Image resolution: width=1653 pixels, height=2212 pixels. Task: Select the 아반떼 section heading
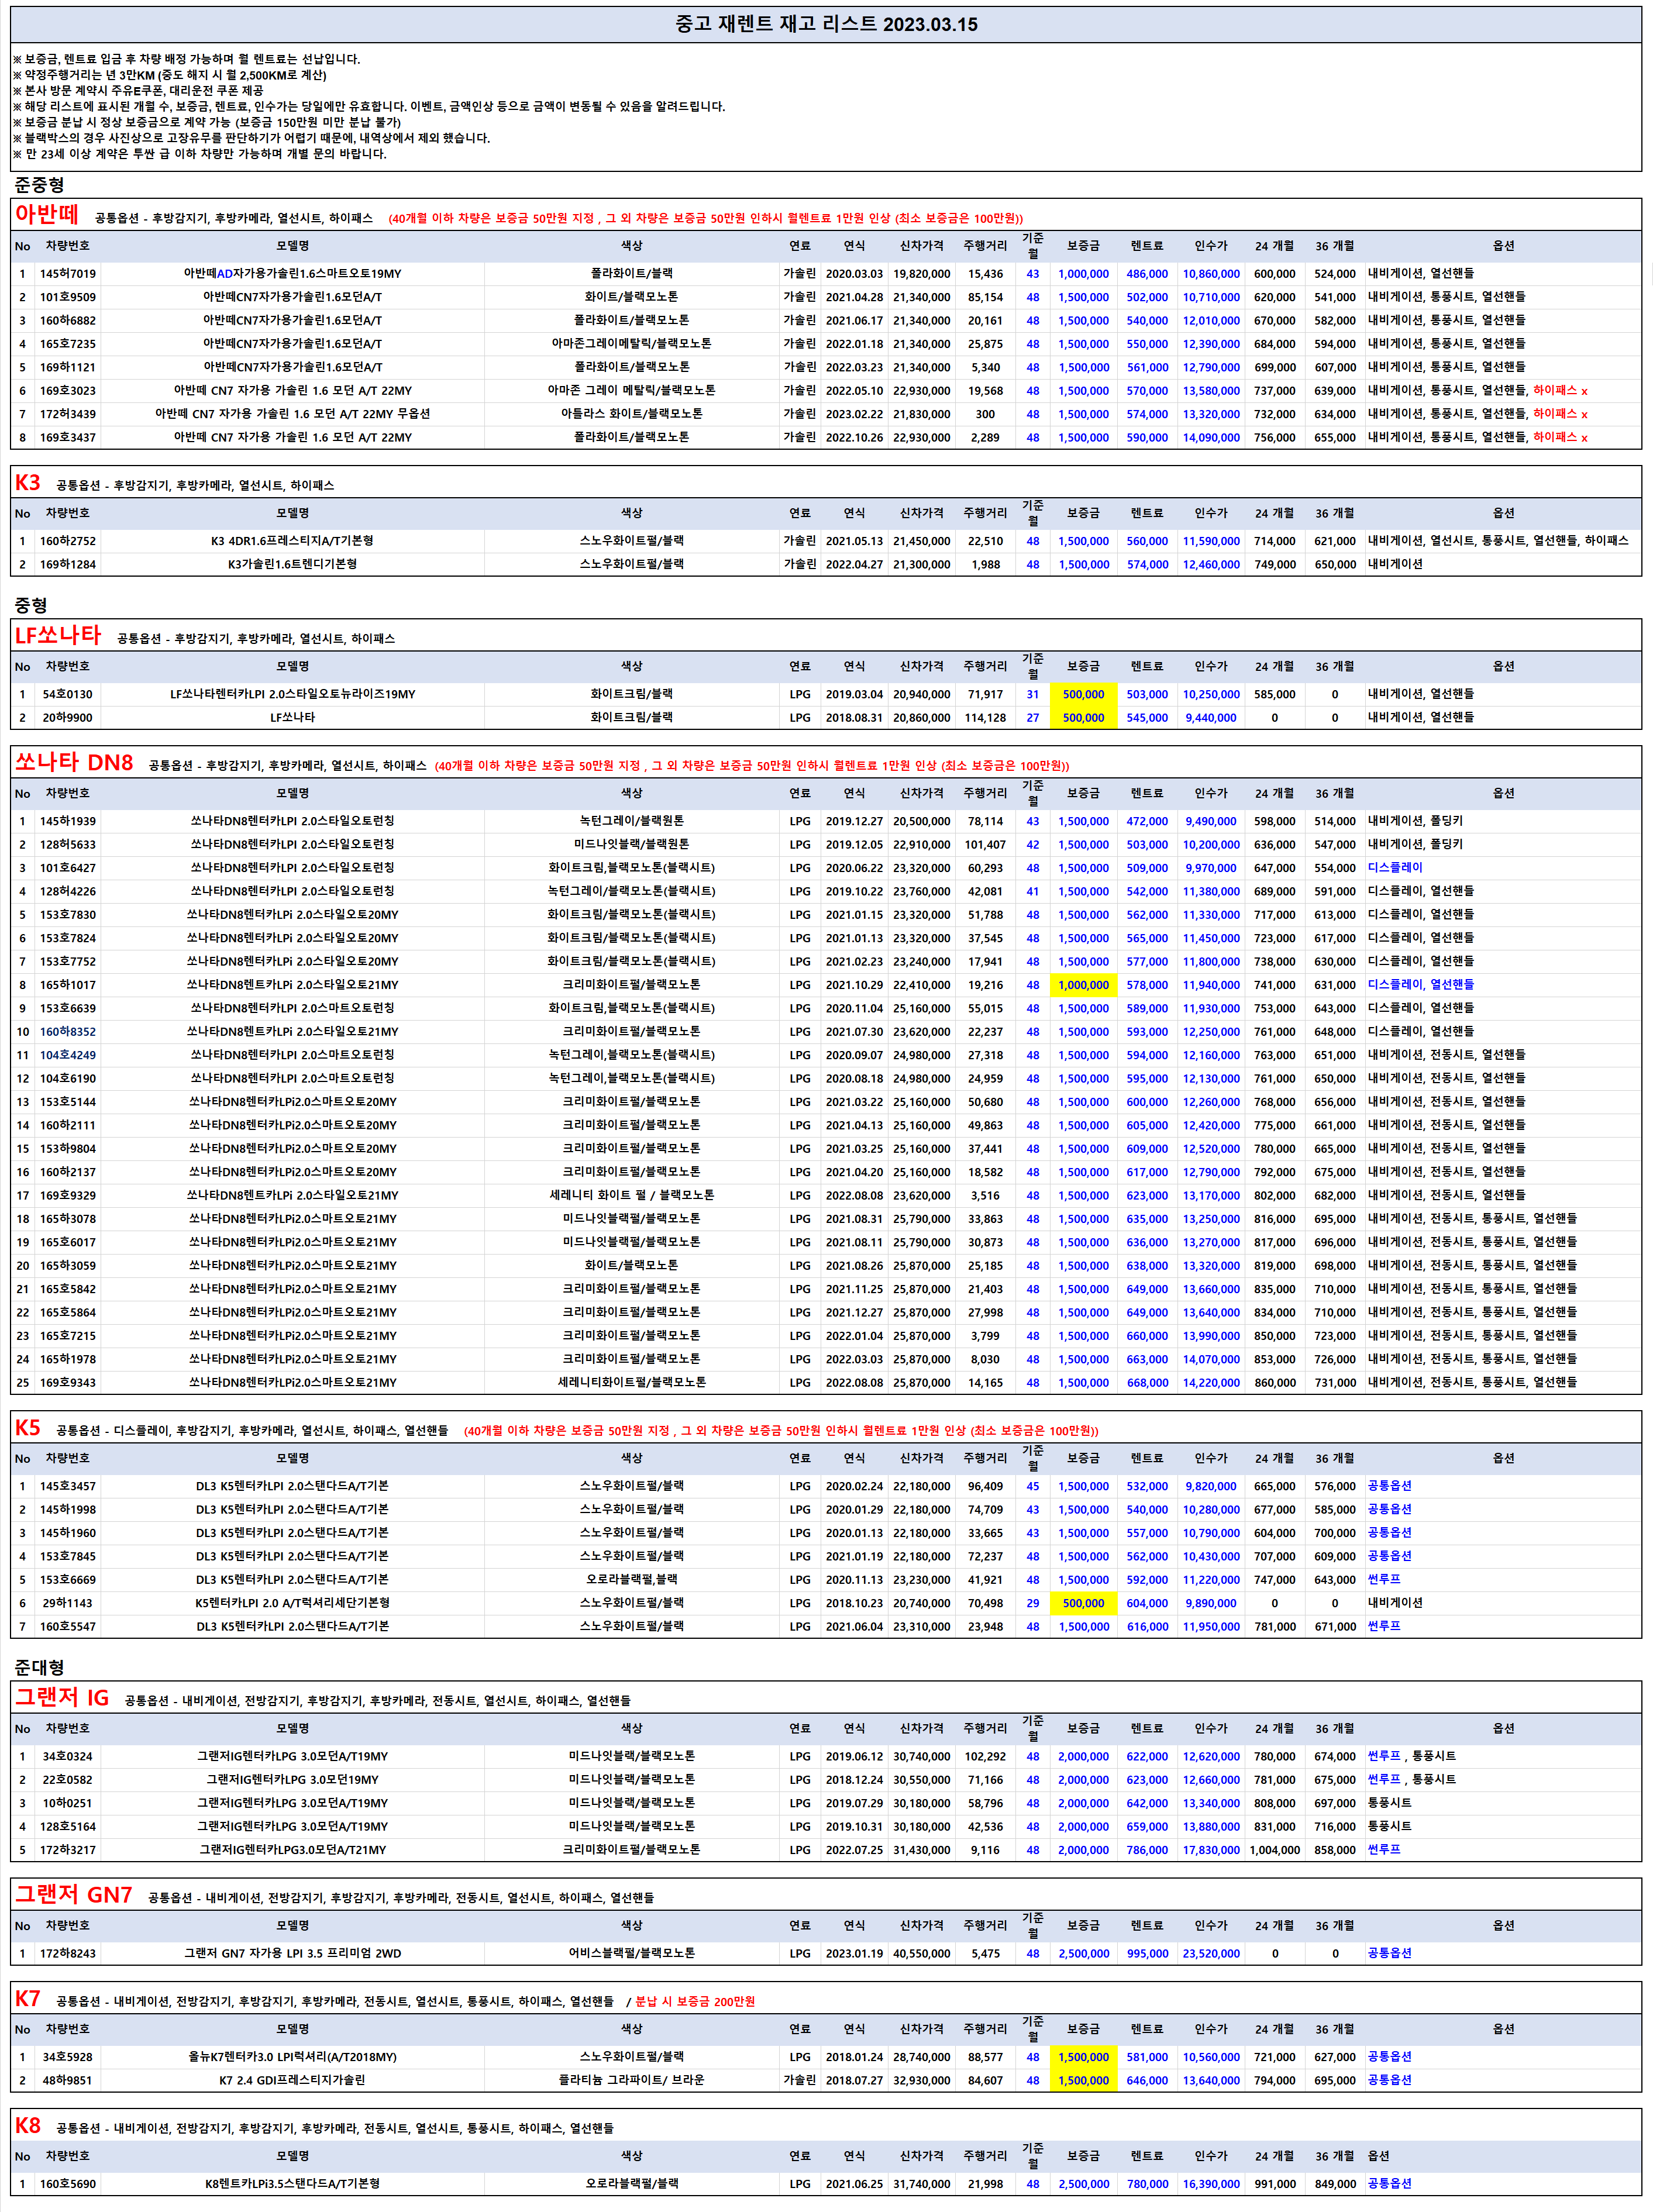pos(47,214)
